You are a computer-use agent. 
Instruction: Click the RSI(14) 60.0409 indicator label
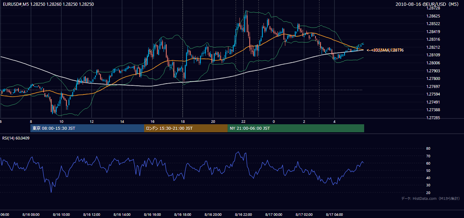pos(16,138)
